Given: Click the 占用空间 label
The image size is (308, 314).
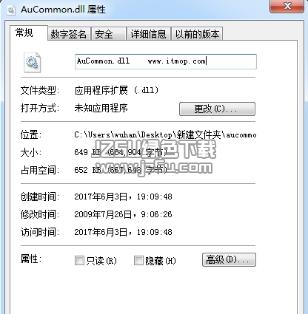Looking at the screenshot, I should click(x=40, y=170).
